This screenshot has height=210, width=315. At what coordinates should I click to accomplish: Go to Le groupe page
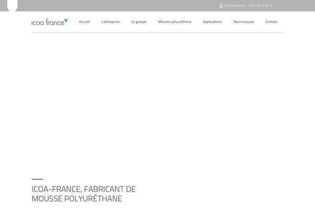tap(139, 22)
